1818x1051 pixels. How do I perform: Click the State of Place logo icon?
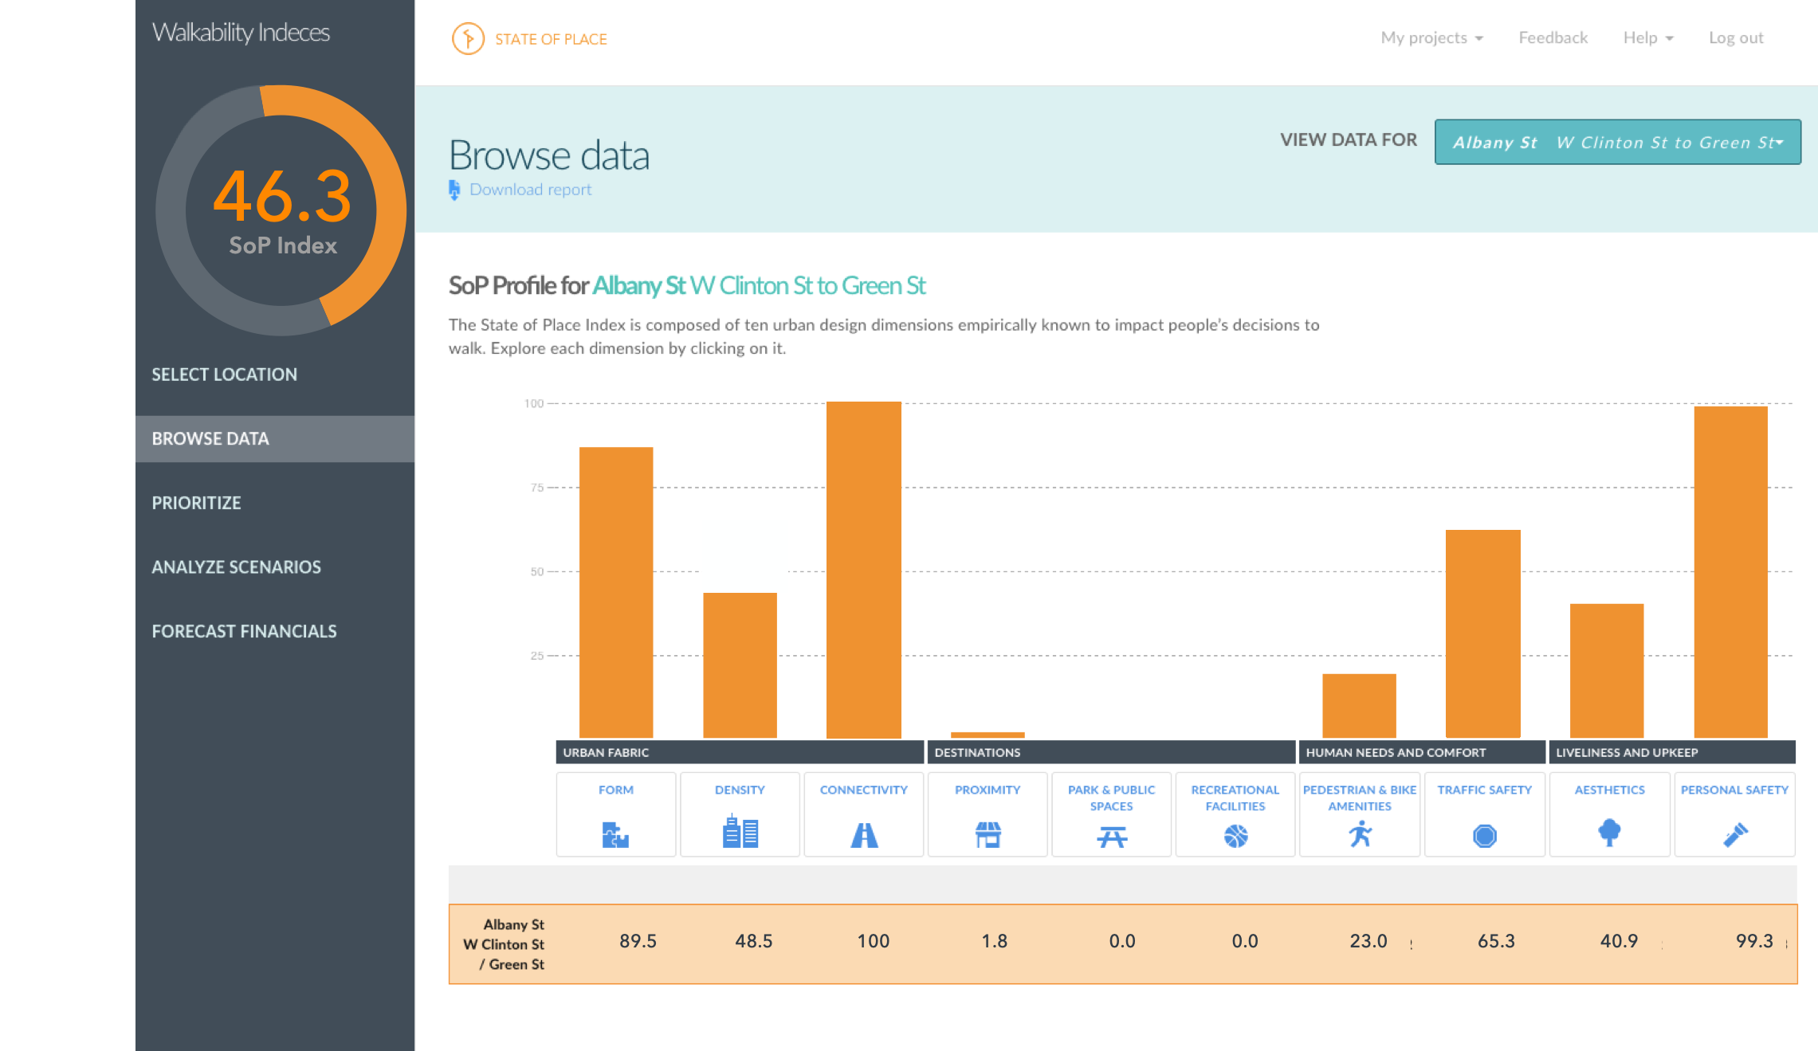pyautogui.click(x=468, y=38)
